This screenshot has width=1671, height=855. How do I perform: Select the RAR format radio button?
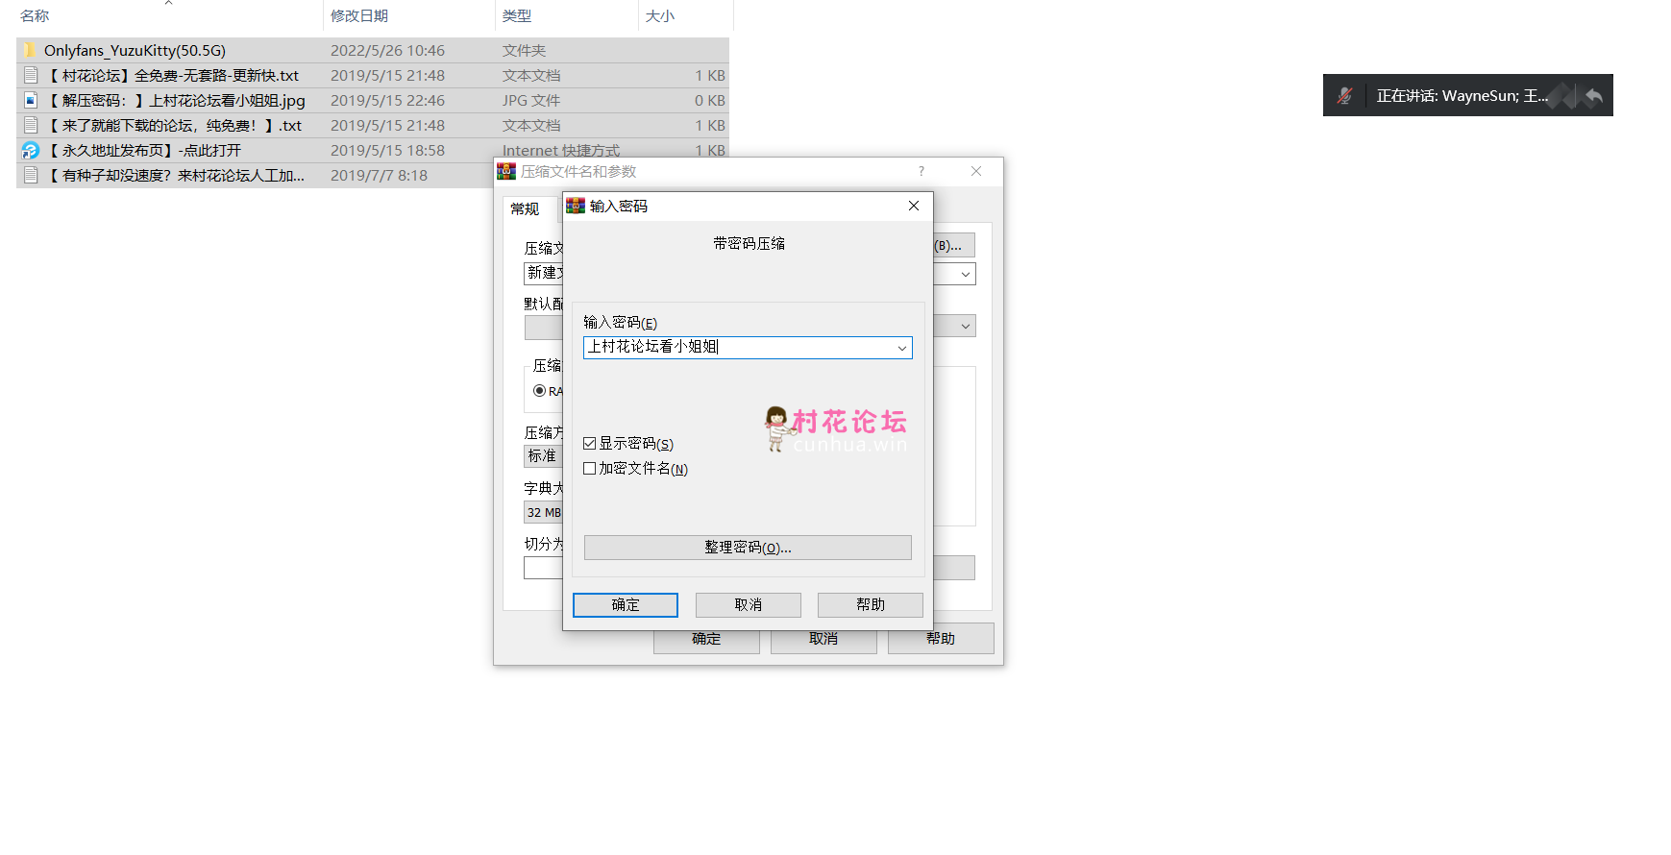(540, 391)
